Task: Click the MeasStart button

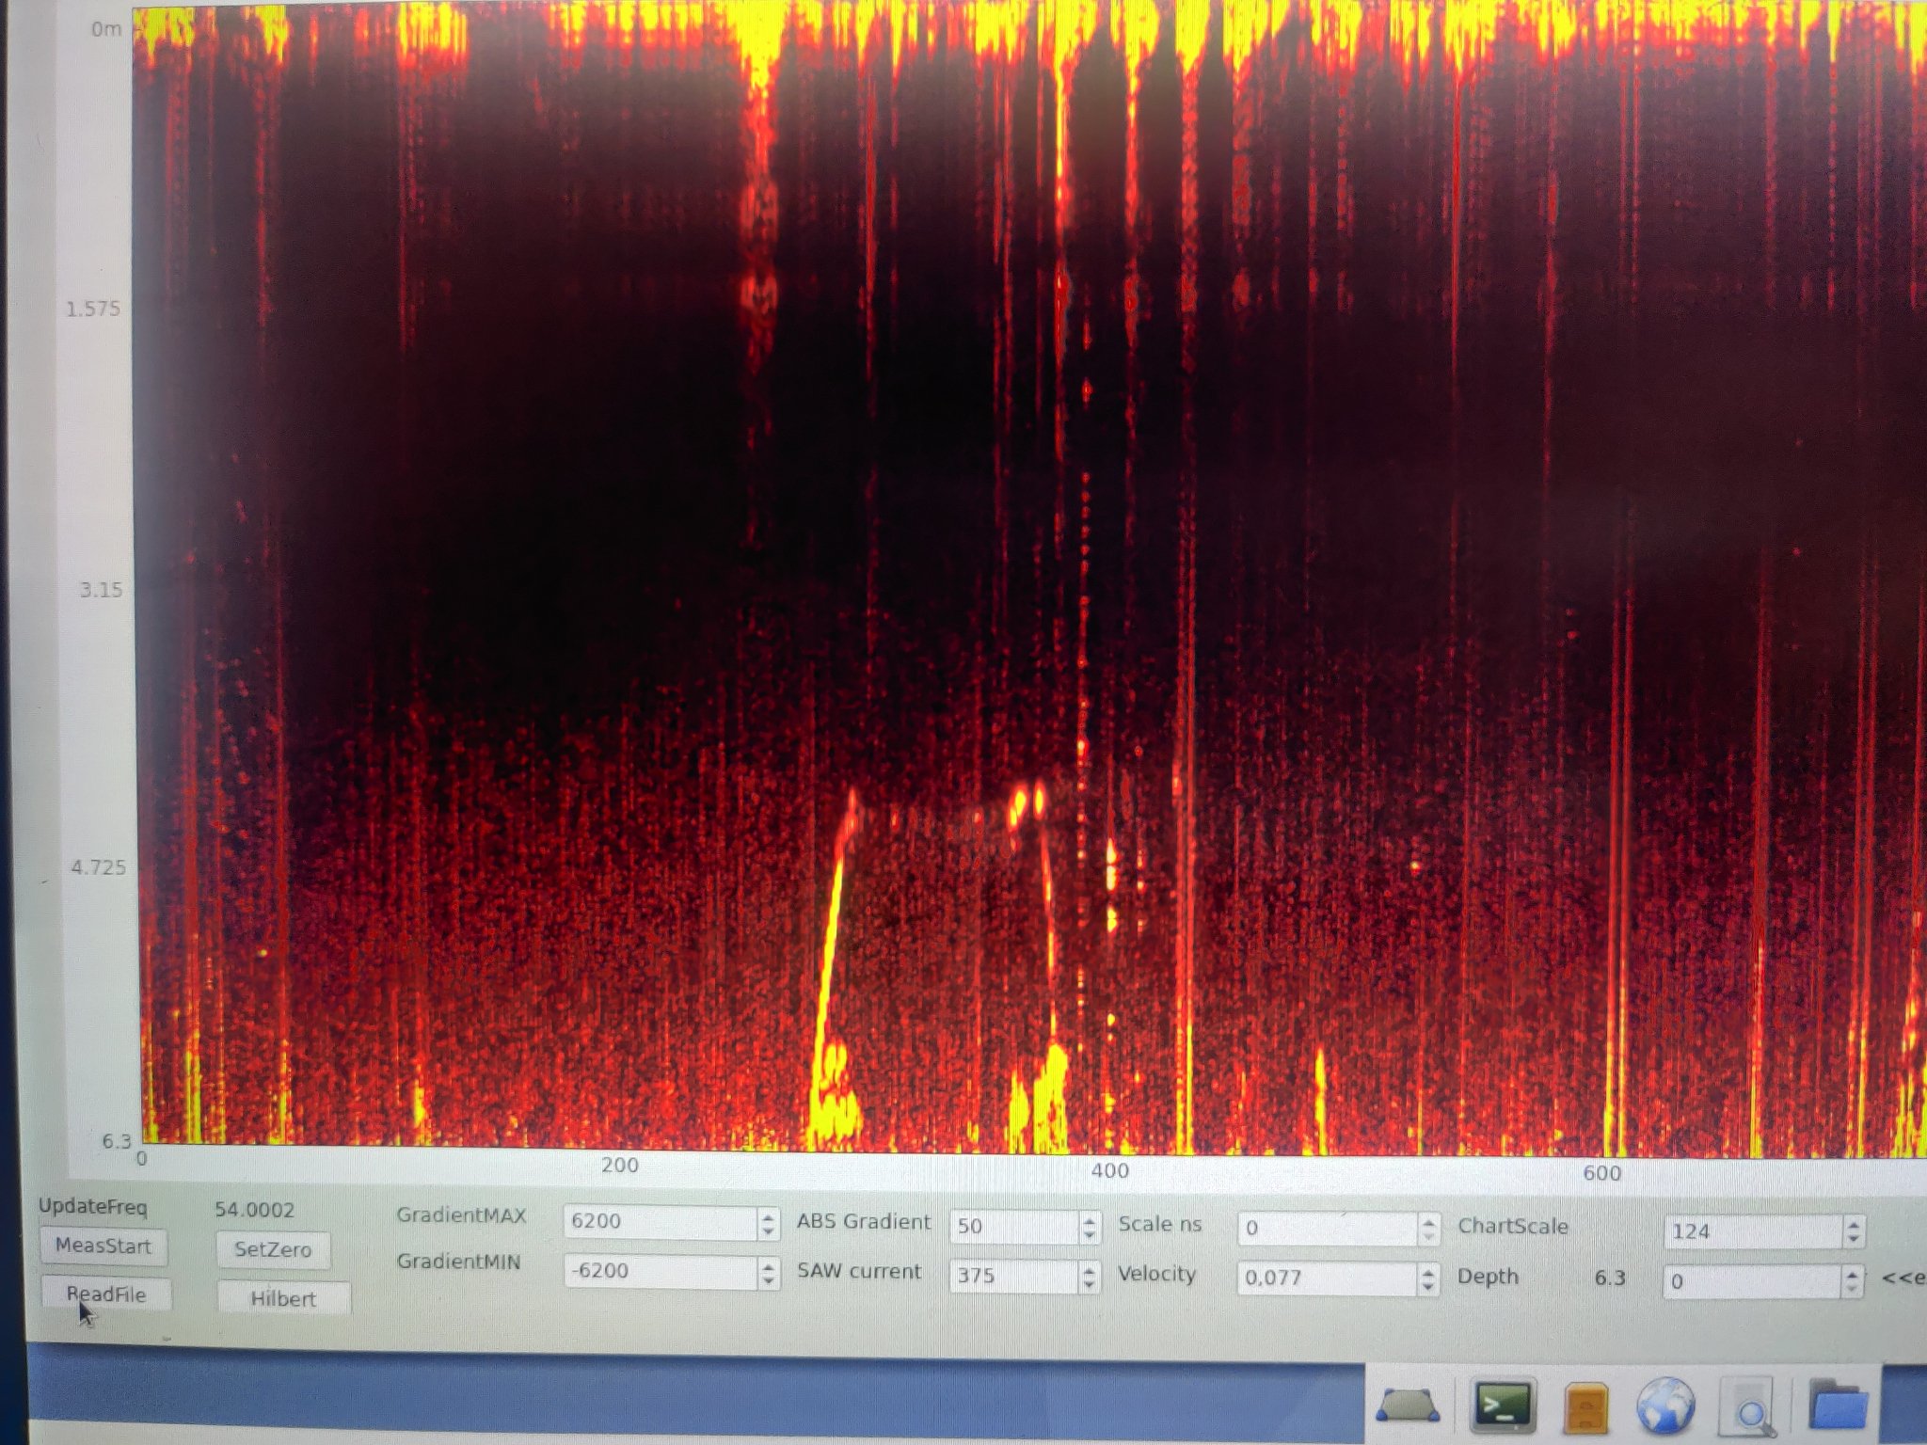Action: (x=104, y=1246)
